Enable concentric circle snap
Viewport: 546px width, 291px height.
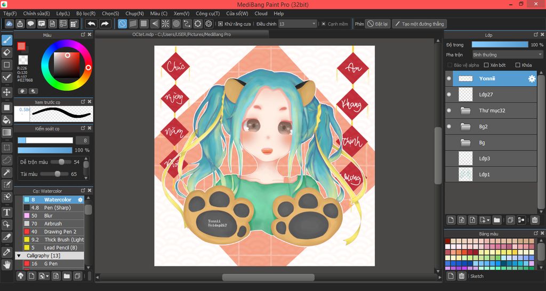pyautogui.click(x=176, y=23)
